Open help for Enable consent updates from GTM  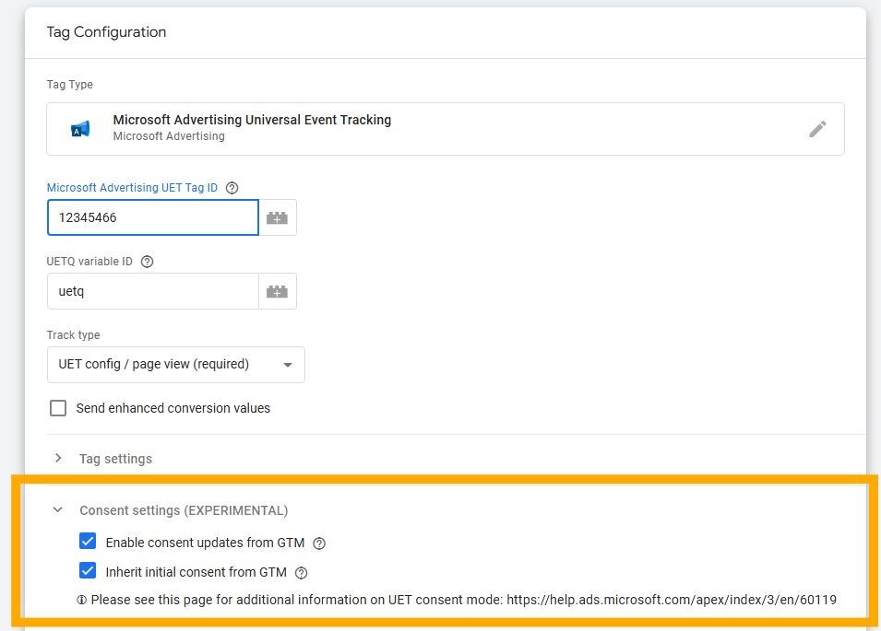[x=318, y=543]
